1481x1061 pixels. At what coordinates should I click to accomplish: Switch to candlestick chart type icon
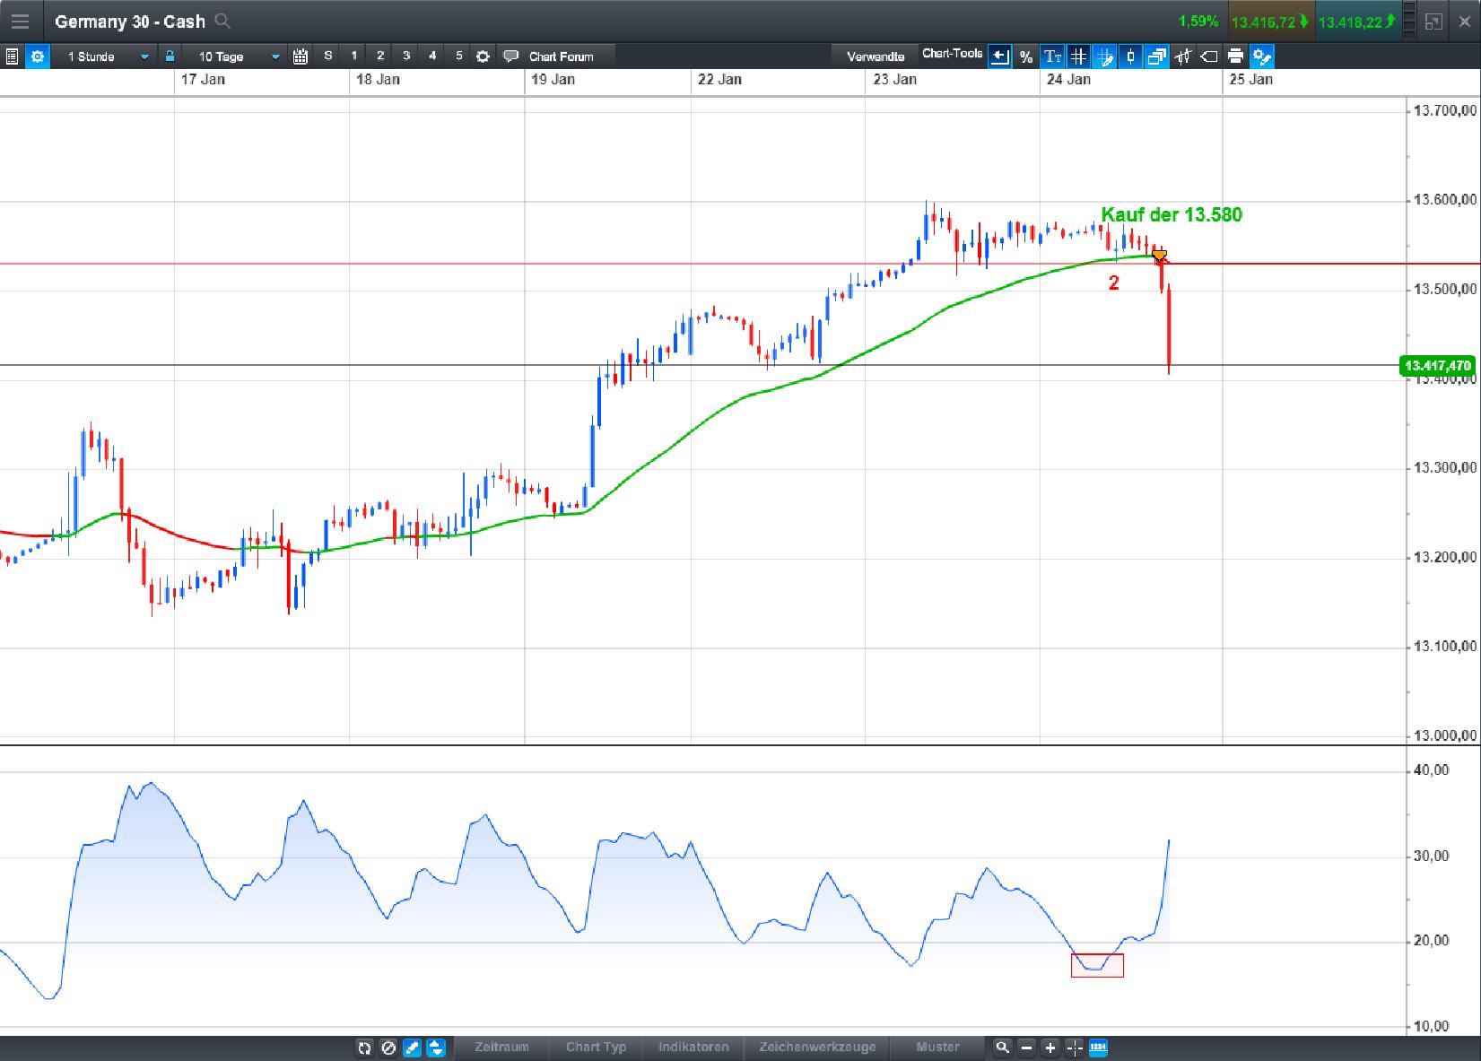coord(1130,56)
